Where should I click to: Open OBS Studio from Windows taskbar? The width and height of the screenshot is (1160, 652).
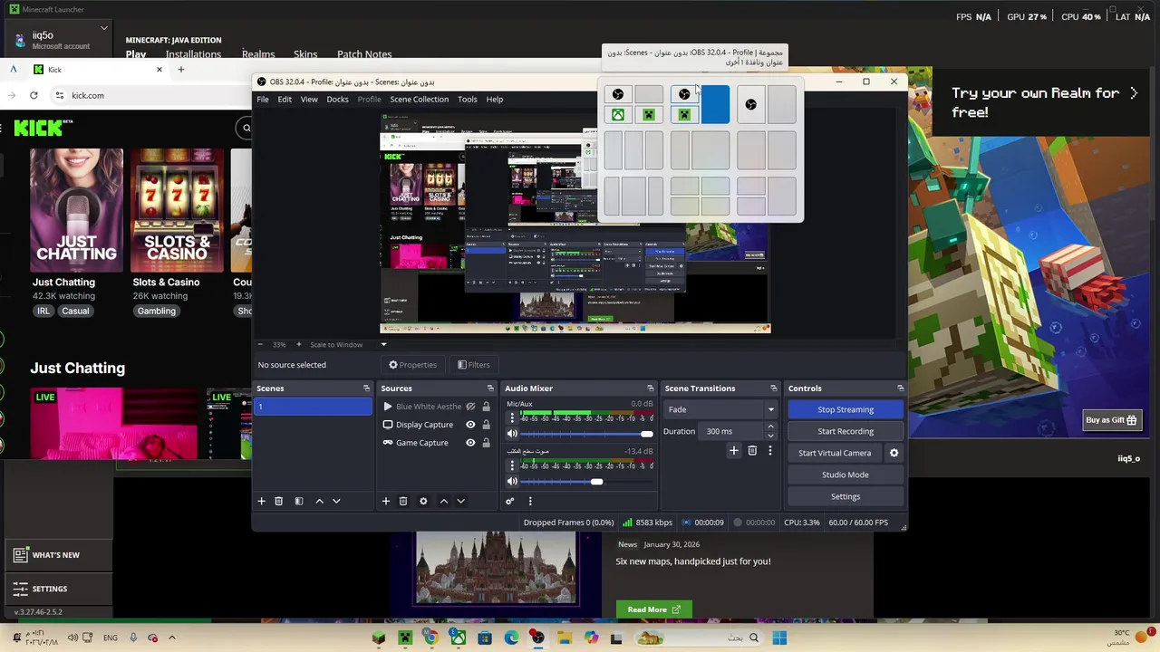click(537, 638)
